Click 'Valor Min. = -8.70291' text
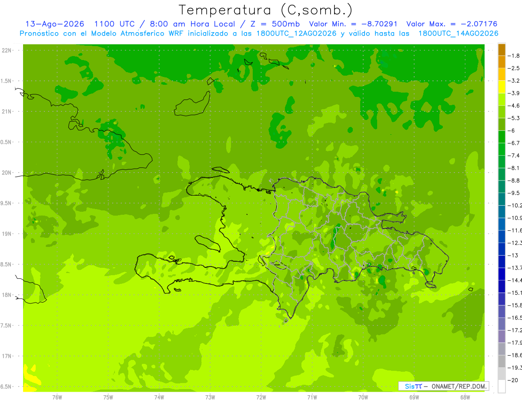Image resolution: width=522 pixels, height=403 pixels. [353, 24]
